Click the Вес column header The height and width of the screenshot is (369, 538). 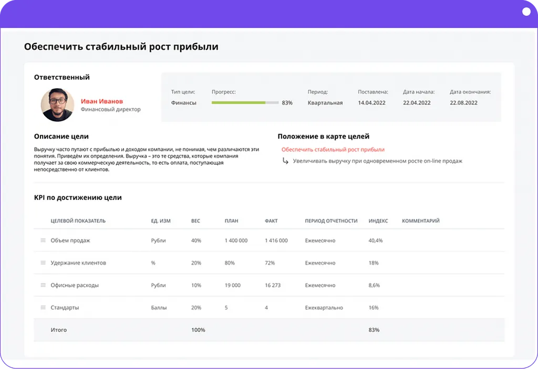[x=195, y=221]
